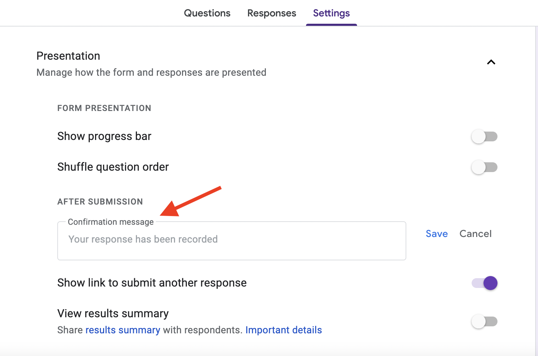Click the 'Shuffle question order' label text
The height and width of the screenshot is (356, 538).
(x=113, y=167)
